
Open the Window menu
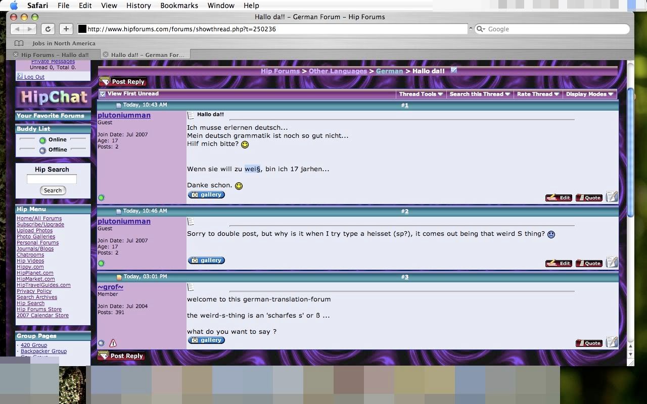pyautogui.click(x=221, y=6)
